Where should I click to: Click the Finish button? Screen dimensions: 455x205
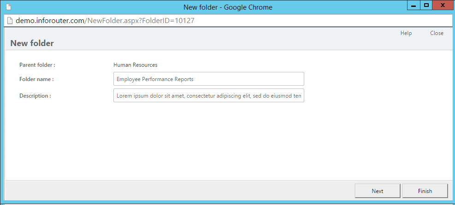[425, 191]
